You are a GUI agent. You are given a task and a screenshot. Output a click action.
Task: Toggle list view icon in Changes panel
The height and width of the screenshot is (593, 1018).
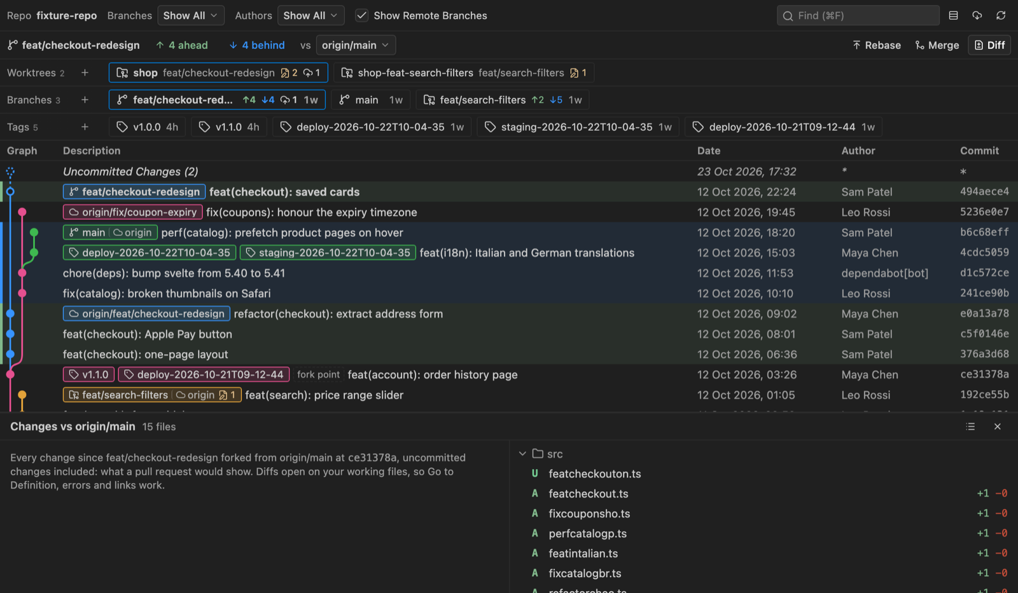(x=970, y=426)
